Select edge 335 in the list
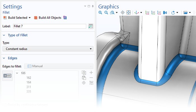Image resolution: width=196 pixels, height=112 pixels. pyautogui.click(x=29, y=92)
